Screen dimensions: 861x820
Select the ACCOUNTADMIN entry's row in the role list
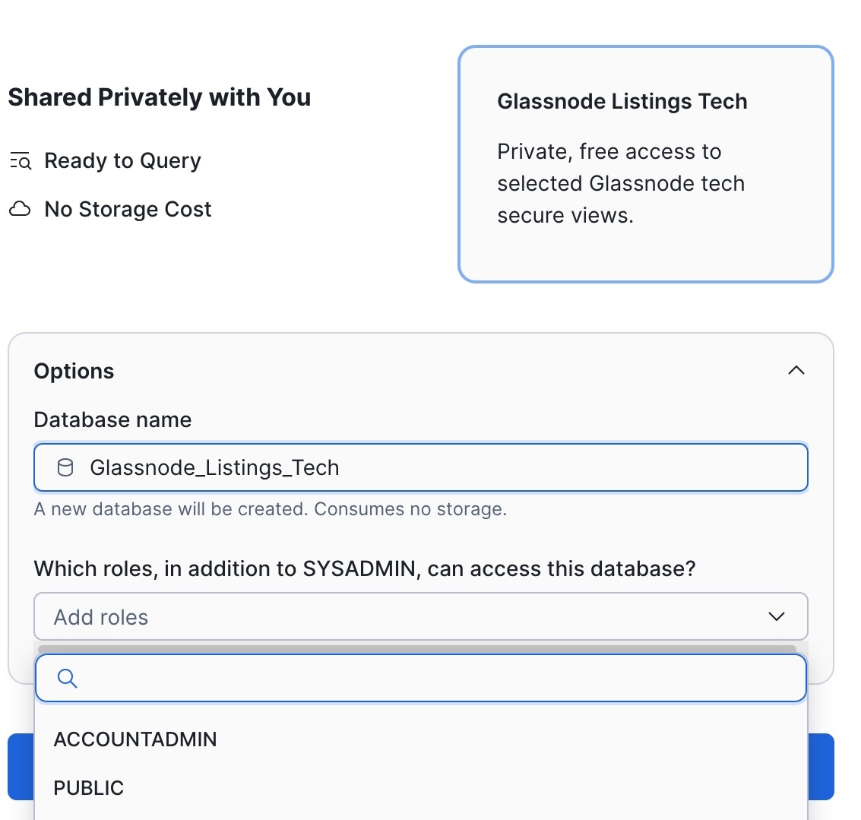(135, 739)
